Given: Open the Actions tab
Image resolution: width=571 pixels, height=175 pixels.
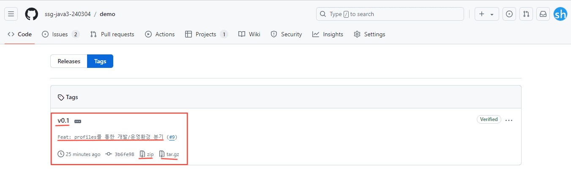Looking at the screenshot, I should click(160, 34).
